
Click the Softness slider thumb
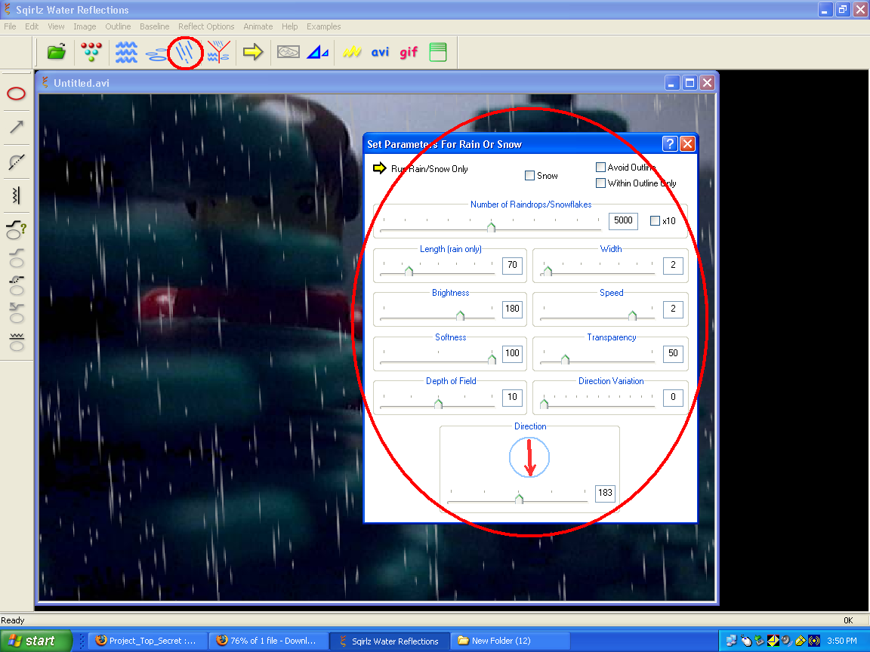coord(492,358)
